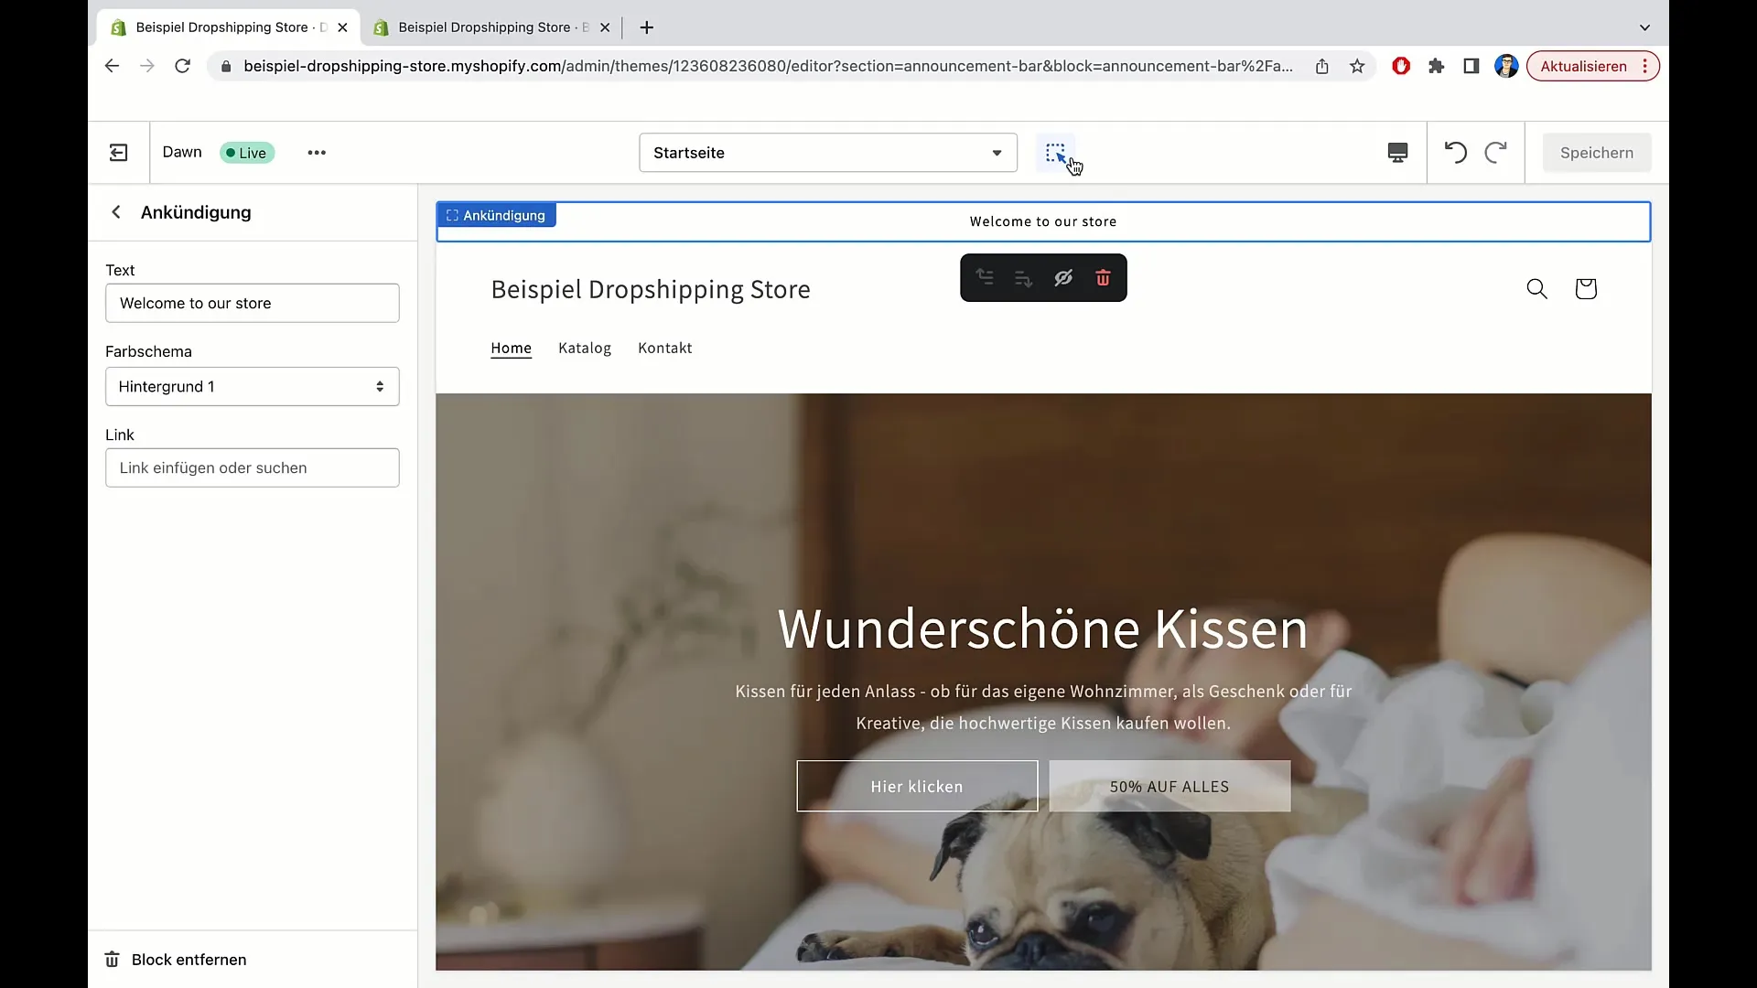Select the Home navigation tab
Image resolution: width=1757 pixels, height=988 pixels.
[512, 348]
